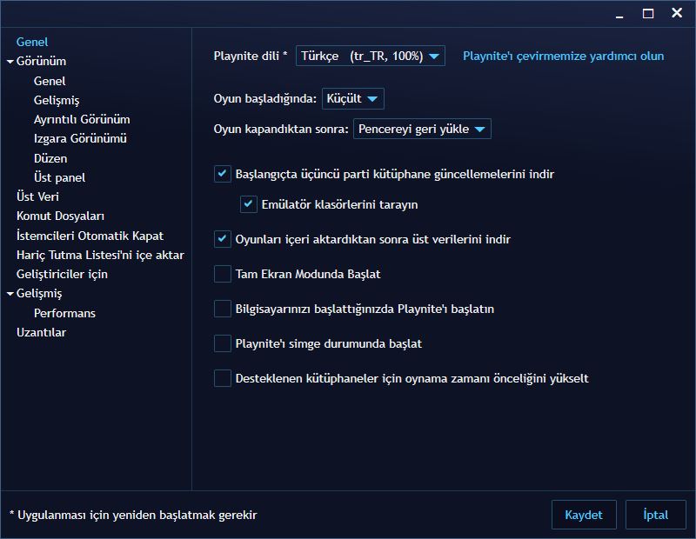Open Üst panel settings page
Viewport: 696px width, 539px height.
(59, 177)
